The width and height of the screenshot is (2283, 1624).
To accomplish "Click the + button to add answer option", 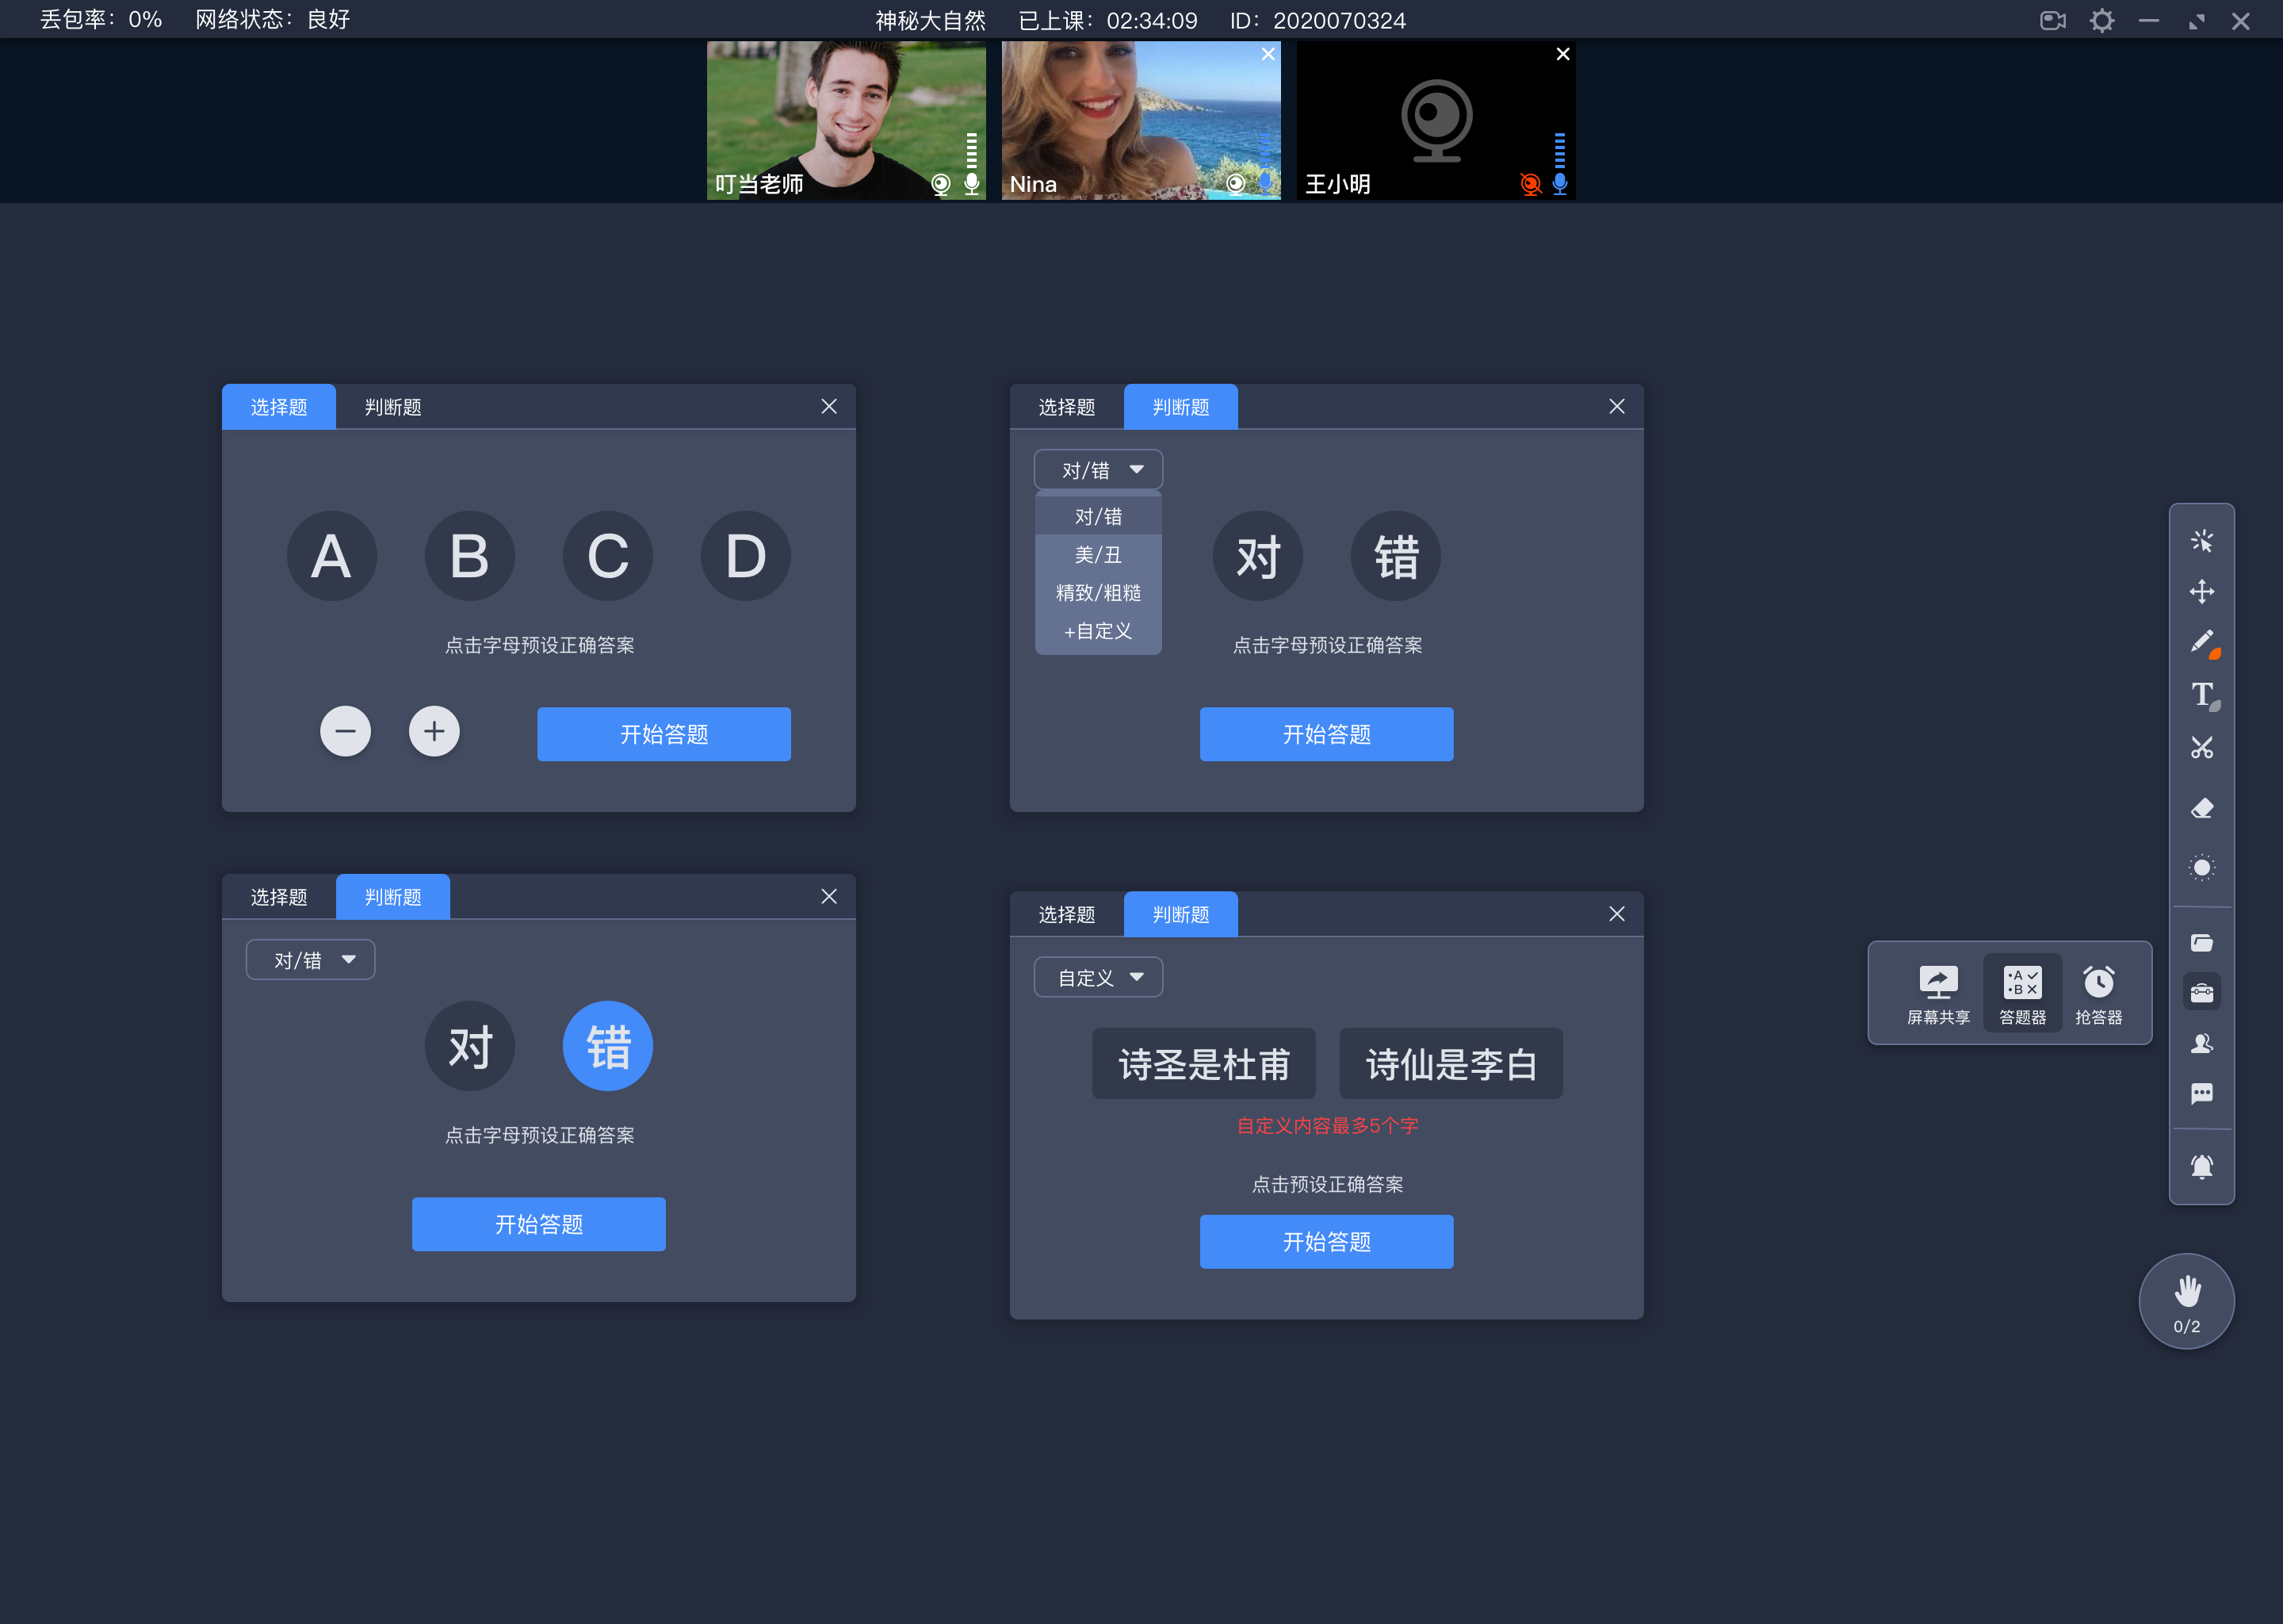I will pyautogui.click(x=434, y=731).
